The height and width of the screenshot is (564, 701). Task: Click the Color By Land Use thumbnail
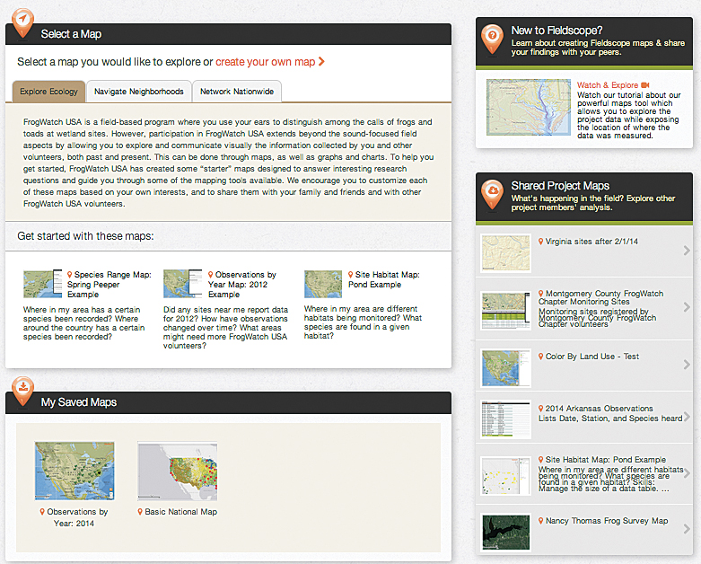(x=505, y=367)
